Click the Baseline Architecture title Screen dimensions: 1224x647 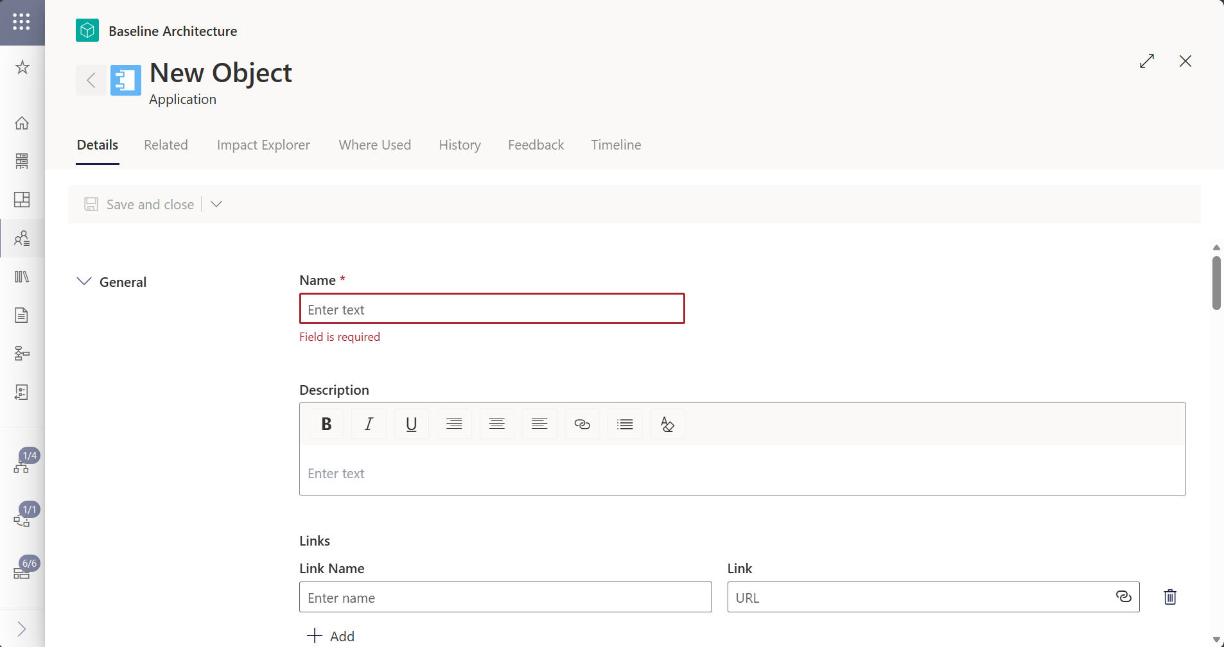pos(173,31)
